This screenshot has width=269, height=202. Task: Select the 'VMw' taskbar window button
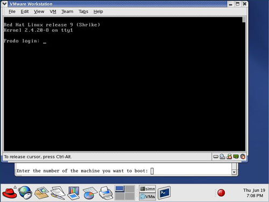coord(147,197)
